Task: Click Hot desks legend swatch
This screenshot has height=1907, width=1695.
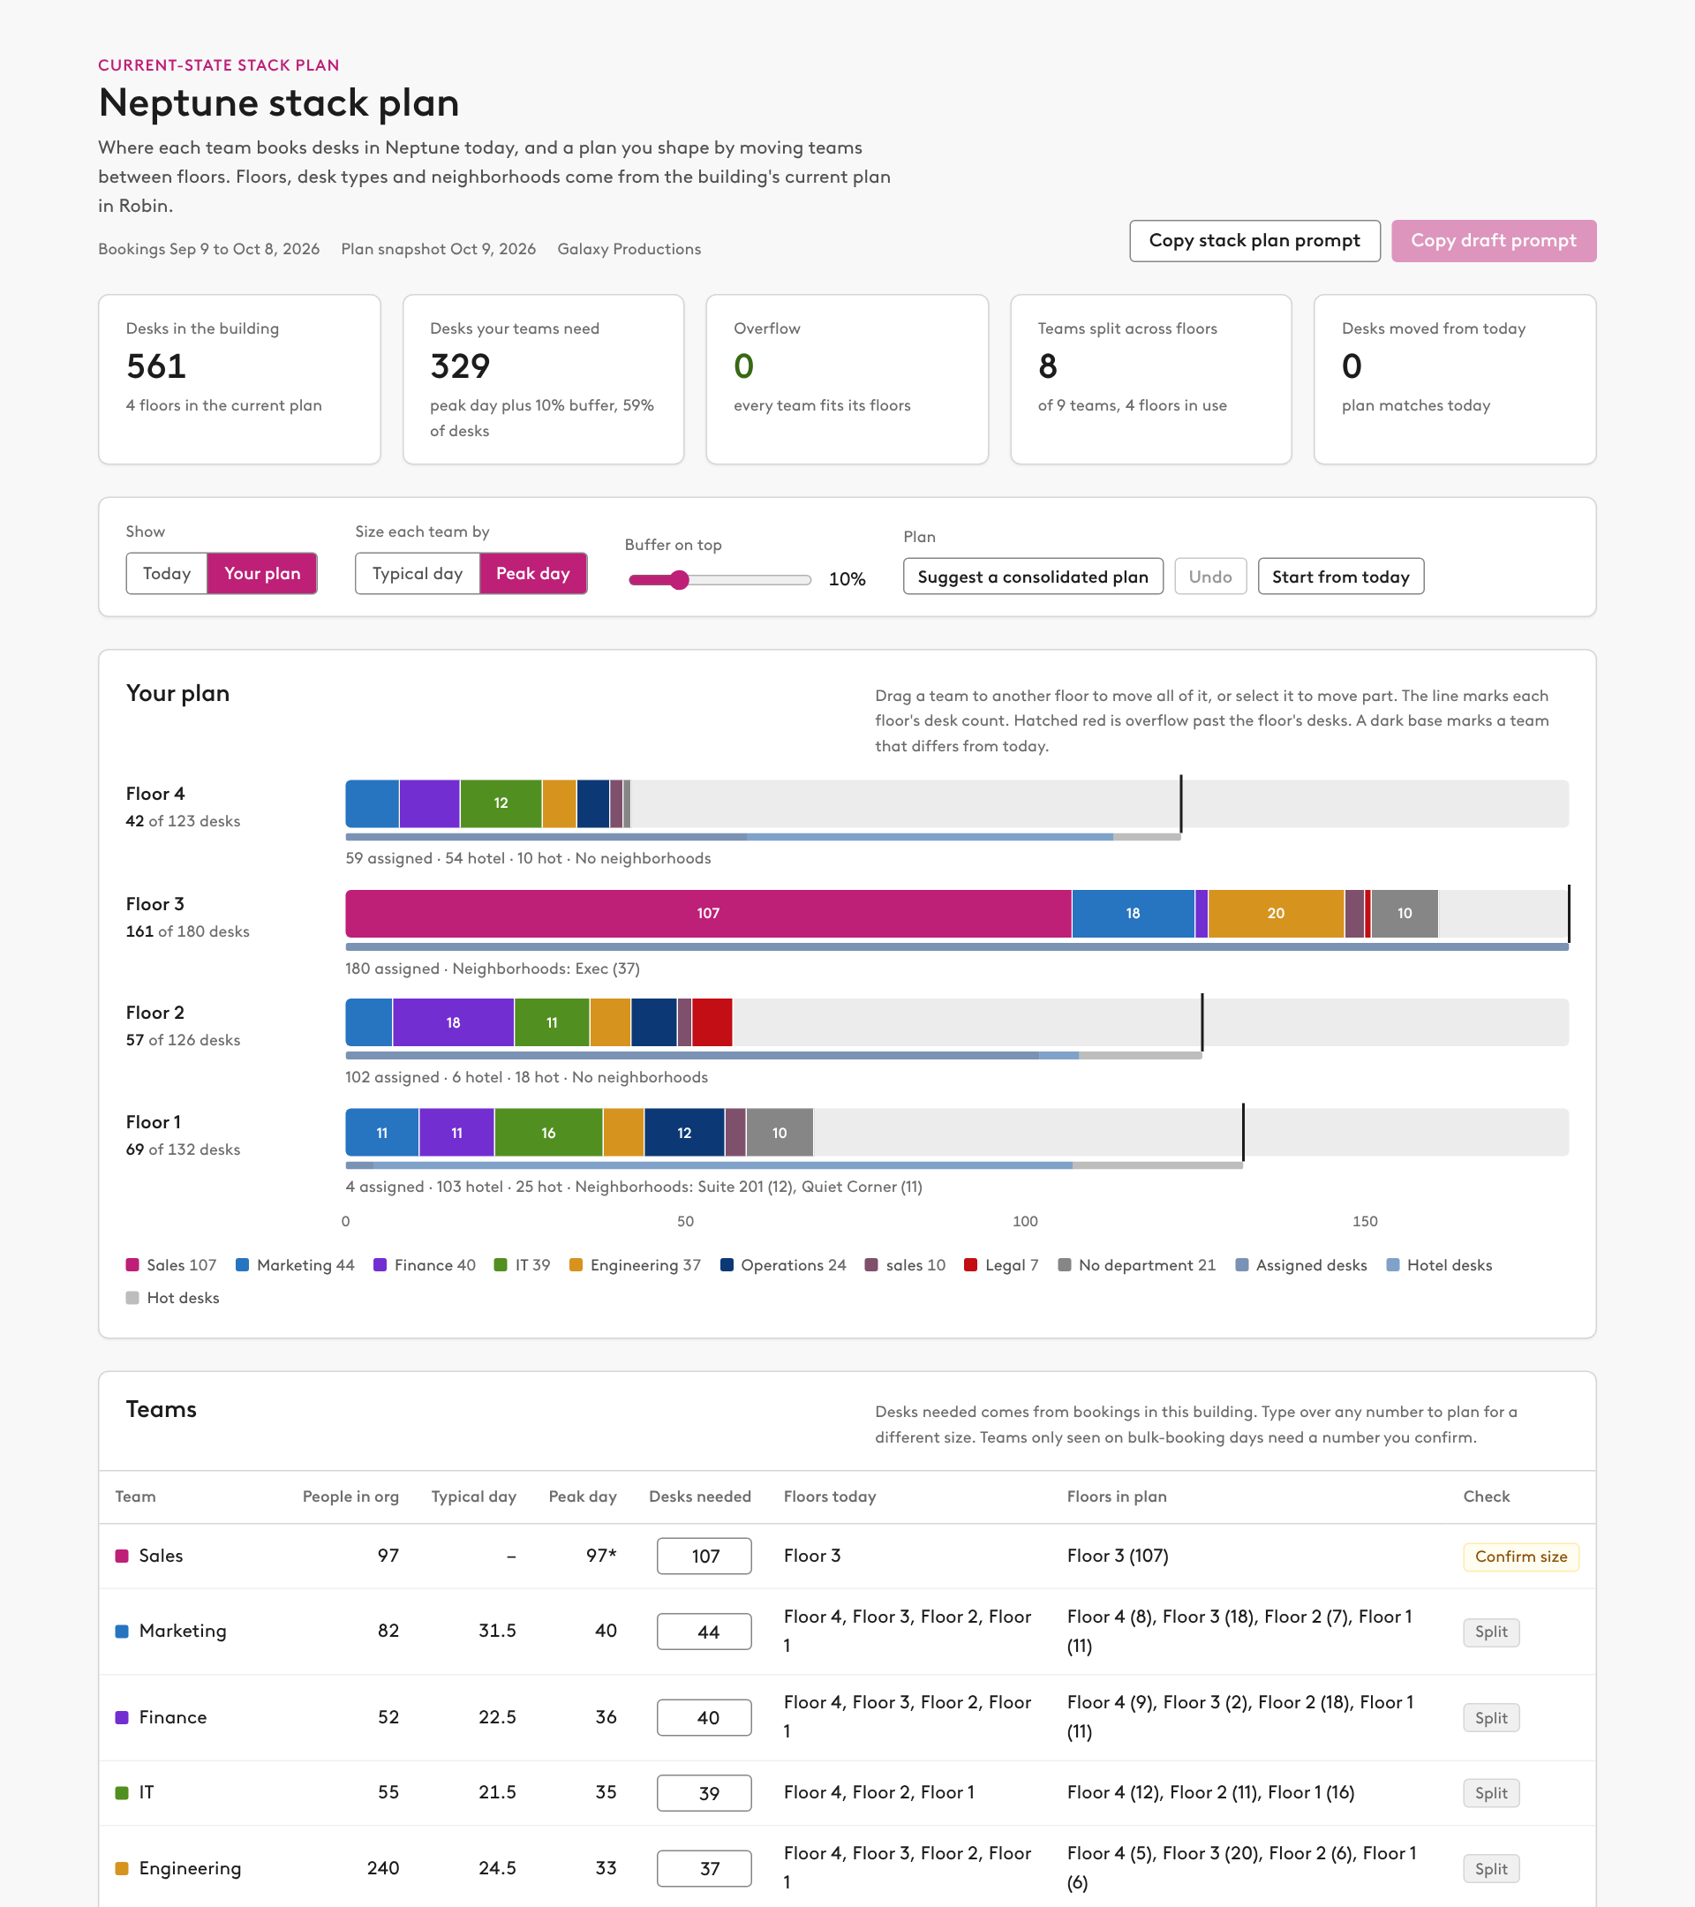Action: [132, 1298]
